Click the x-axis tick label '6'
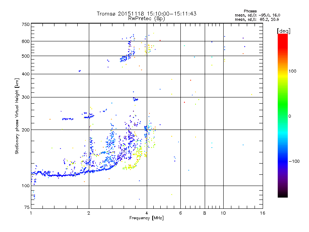This screenshot has height=232, width=309. [180, 213]
